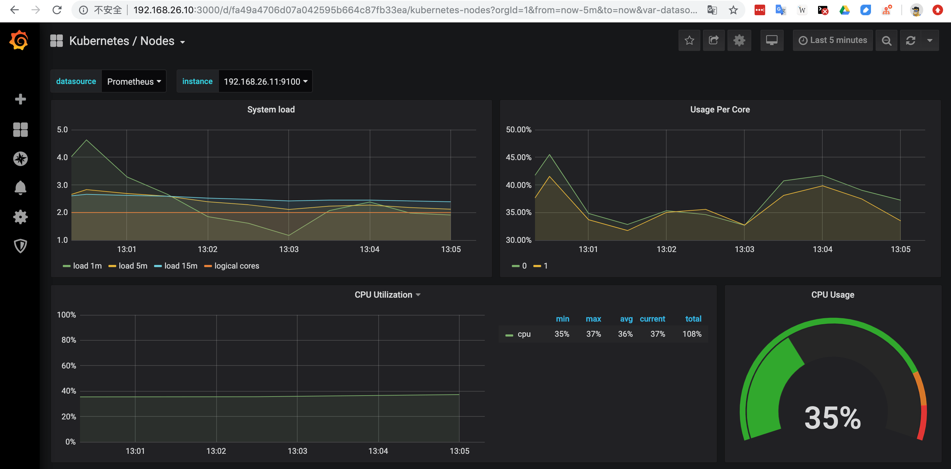The image size is (951, 469).
Task: Toggle logical cores series in legend
Action: [x=236, y=266]
